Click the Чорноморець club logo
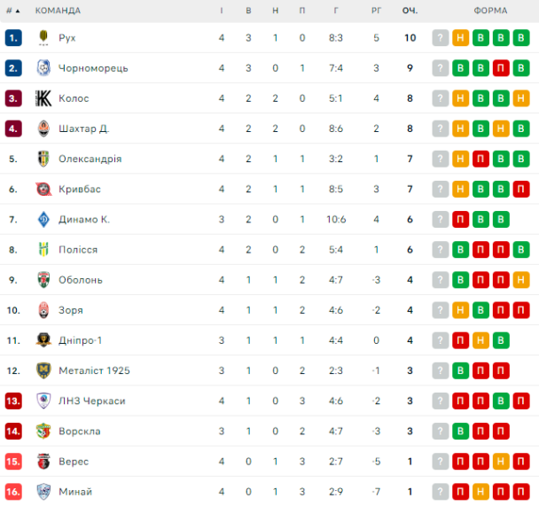539x506 pixels. tap(43, 68)
